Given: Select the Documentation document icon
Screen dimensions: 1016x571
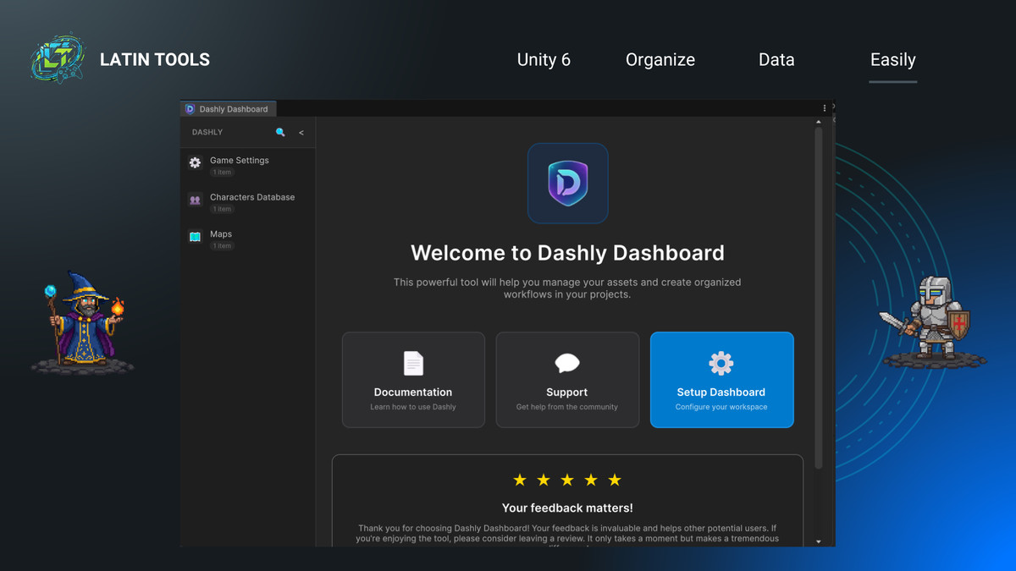Looking at the screenshot, I should tap(413, 362).
